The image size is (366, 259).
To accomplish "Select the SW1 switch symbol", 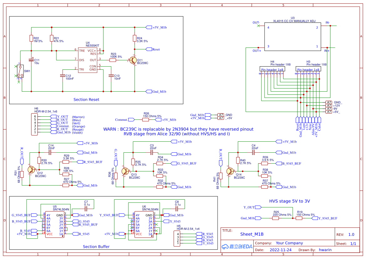I will (19, 73).
